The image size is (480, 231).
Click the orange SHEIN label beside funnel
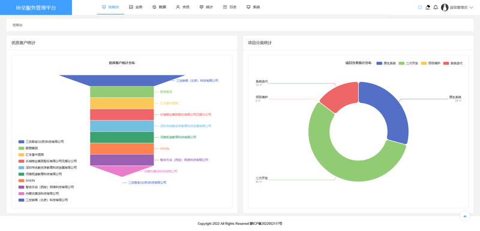point(164,148)
